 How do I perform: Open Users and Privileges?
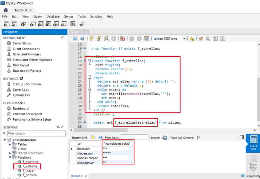(x=27, y=54)
